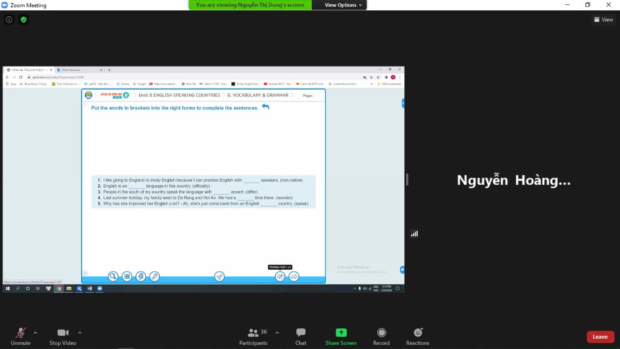This screenshot has width=620, height=349.
Task: Stop Video in Zoom toolbar
Action: pyautogui.click(x=62, y=337)
